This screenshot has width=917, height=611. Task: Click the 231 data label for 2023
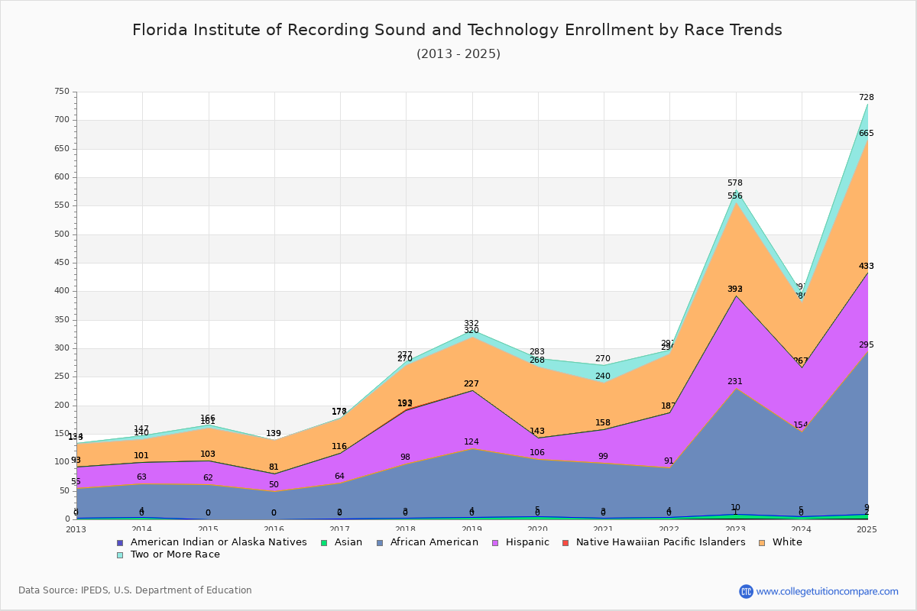734,381
